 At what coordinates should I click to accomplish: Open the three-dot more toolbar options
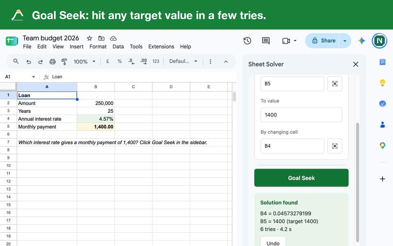click(210, 61)
